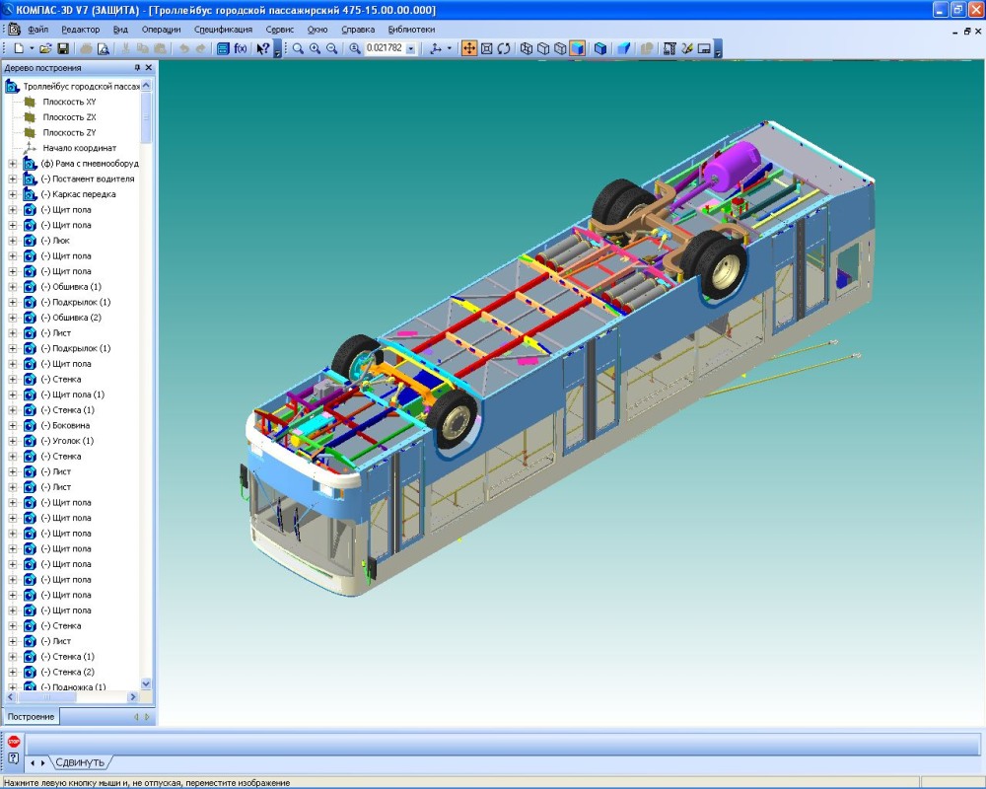Image resolution: width=986 pixels, height=789 pixels.
Task: Click the Rotate view tool icon
Action: coord(504,48)
